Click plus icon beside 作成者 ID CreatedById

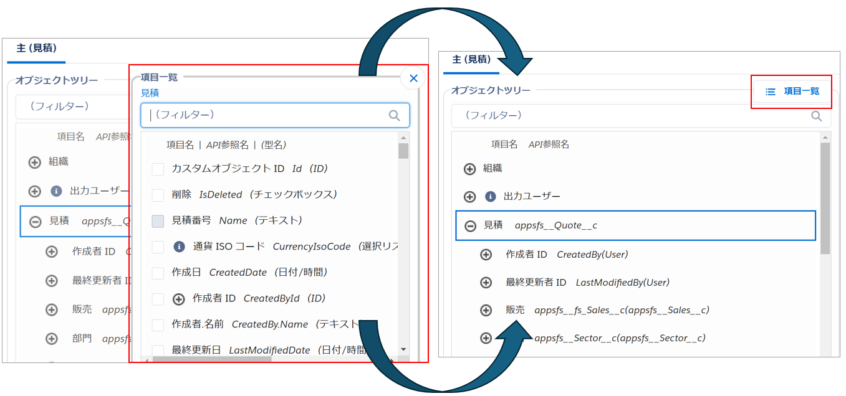(179, 299)
